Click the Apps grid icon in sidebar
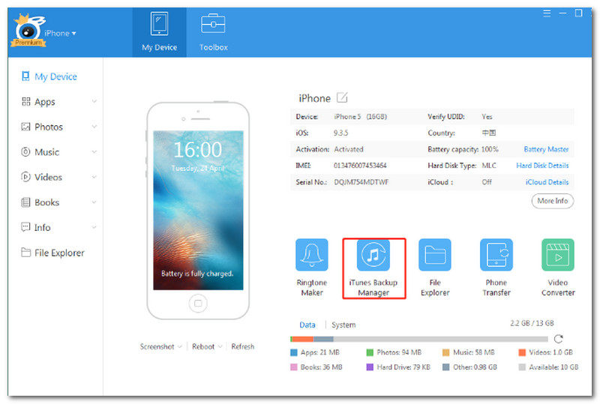This screenshot has width=600, height=404. click(x=25, y=101)
